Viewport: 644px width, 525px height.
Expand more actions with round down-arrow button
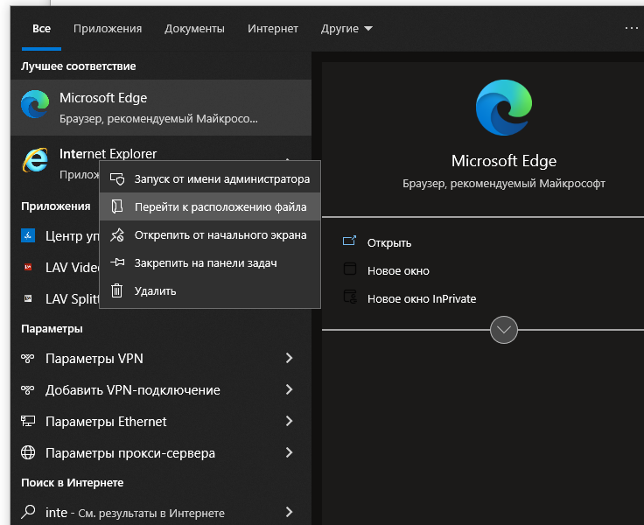503,330
